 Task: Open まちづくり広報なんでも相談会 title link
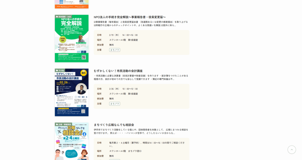coord(114,125)
